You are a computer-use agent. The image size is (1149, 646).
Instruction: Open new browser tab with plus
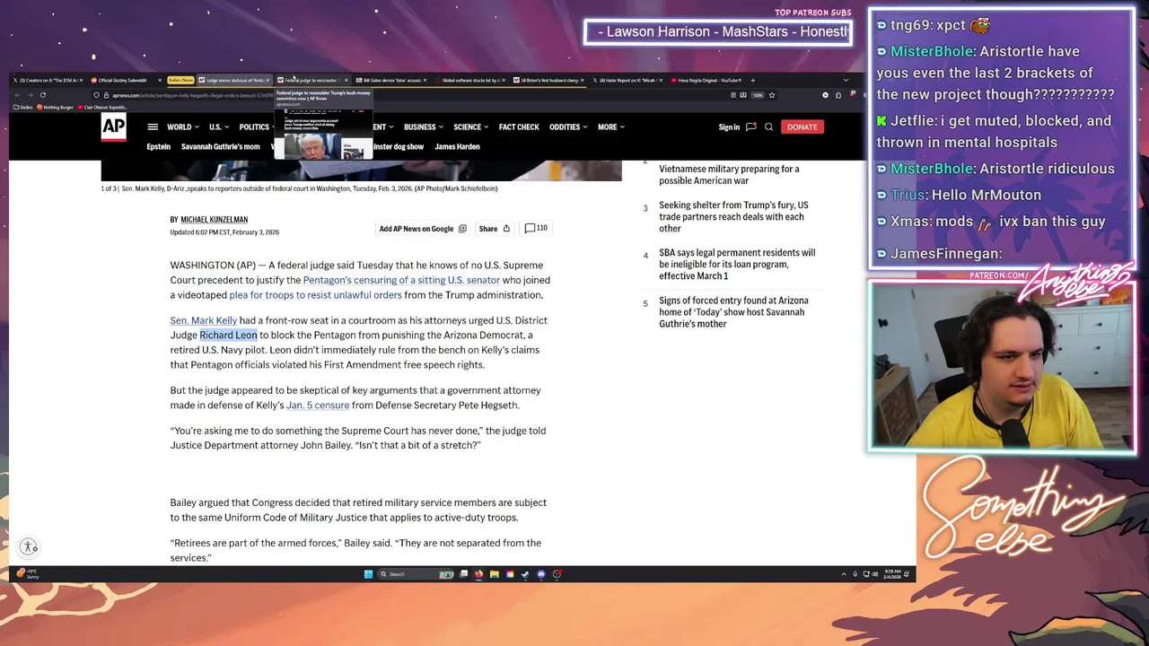(x=752, y=81)
